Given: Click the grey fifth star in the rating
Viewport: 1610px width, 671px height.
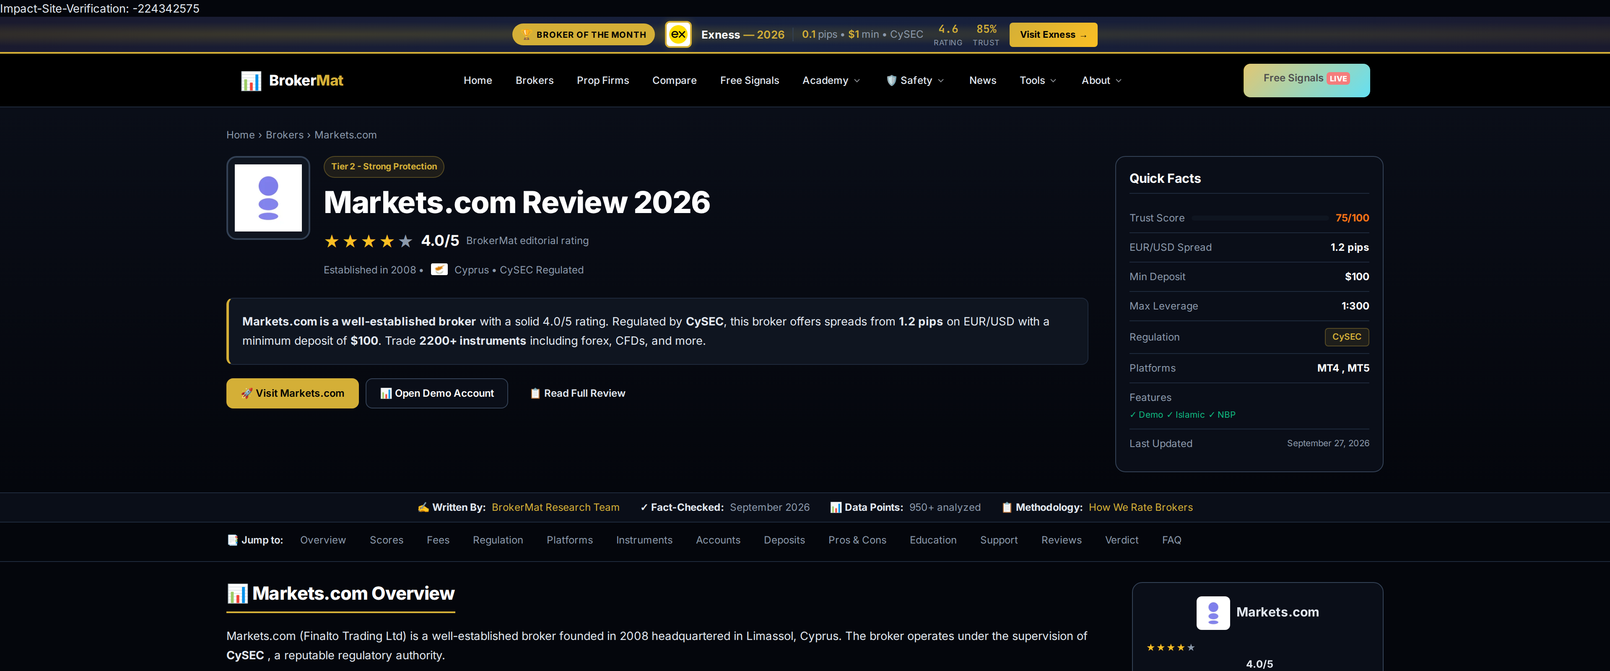Looking at the screenshot, I should [405, 241].
